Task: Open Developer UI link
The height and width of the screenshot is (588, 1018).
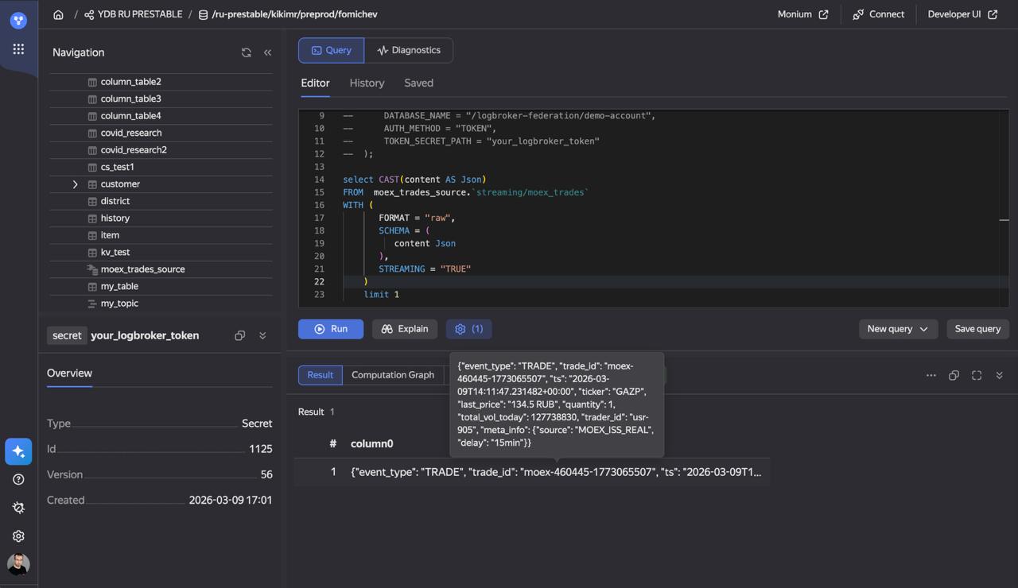Action: 962,14
